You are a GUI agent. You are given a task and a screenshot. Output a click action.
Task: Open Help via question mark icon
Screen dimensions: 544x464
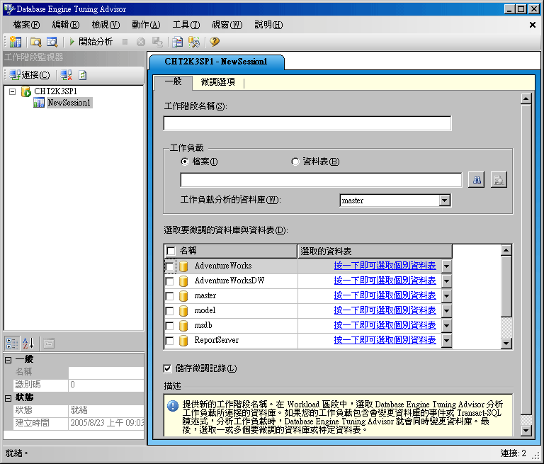[215, 42]
